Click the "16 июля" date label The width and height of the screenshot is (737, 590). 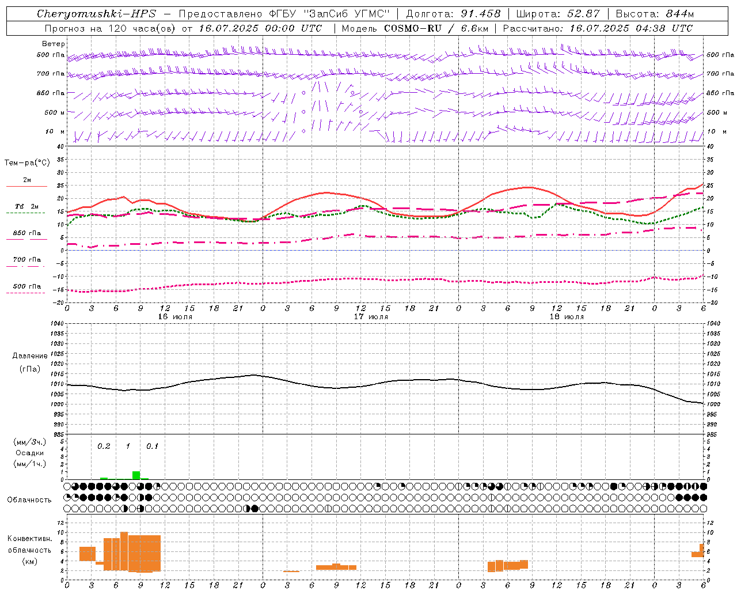point(175,317)
